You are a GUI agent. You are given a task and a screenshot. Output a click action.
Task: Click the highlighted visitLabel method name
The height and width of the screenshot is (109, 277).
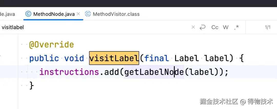click(x=114, y=58)
